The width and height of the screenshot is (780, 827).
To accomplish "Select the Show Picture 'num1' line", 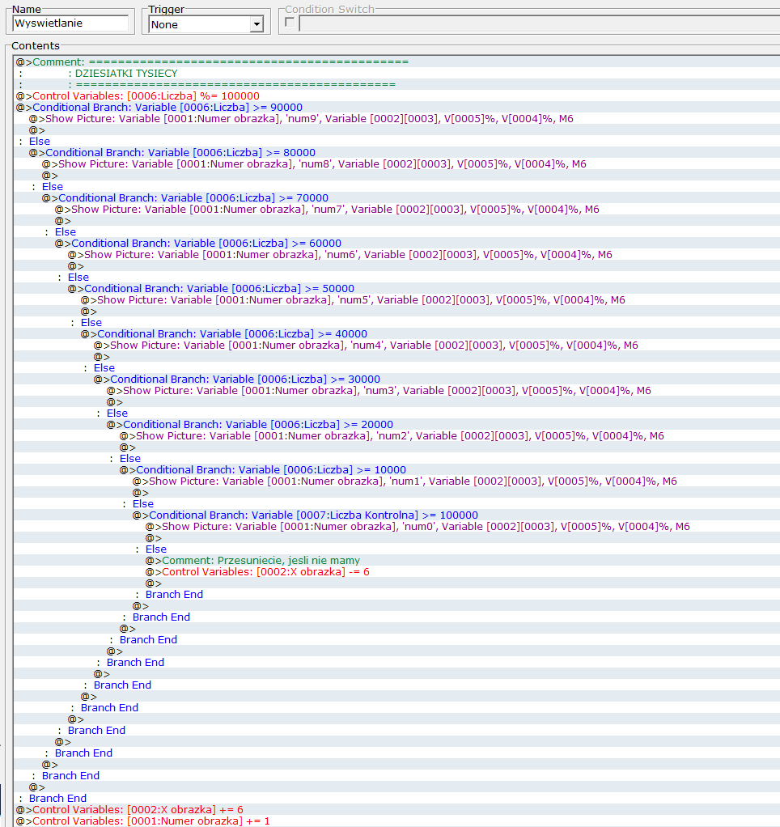I will click(x=405, y=481).
